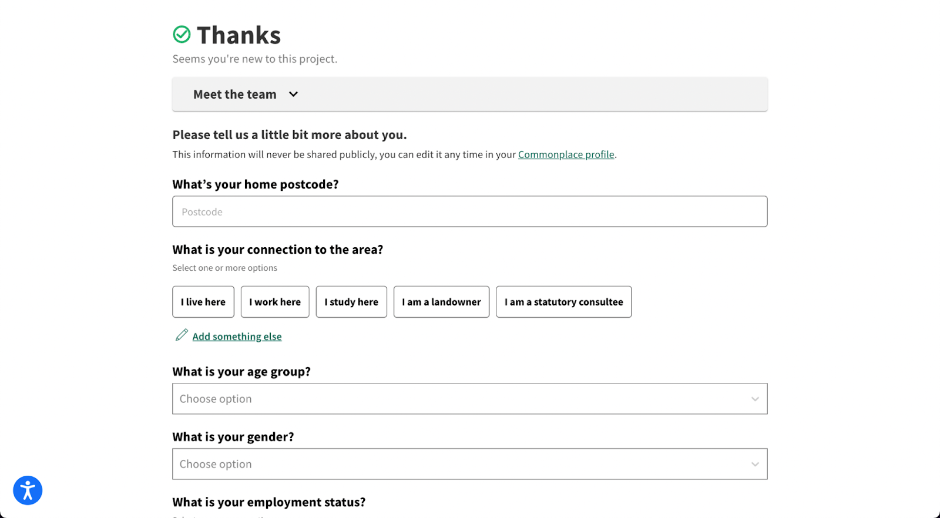The height and width of the screenshot is (518, 940).
Task: Click the Thanks heading
Action: (239, 35)
